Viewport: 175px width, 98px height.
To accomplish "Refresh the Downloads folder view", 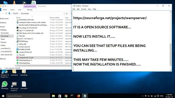I will (x=67, y=14).
